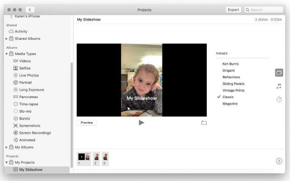Image resolution: width=290 pixels, height=181 pixels.
Task: Select the Sliding Panels theme
Action: 233,84
